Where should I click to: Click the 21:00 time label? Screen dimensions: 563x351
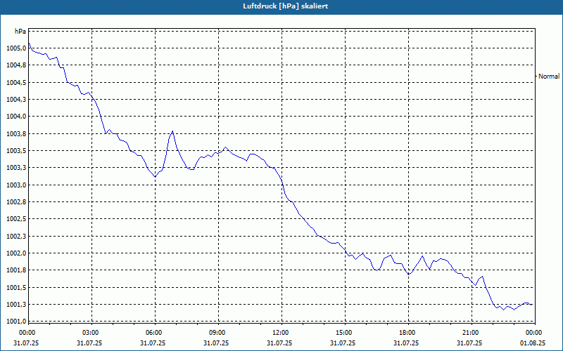tap(470, 333)
